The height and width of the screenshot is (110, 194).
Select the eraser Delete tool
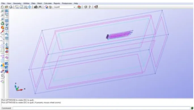tap(2, 71)
